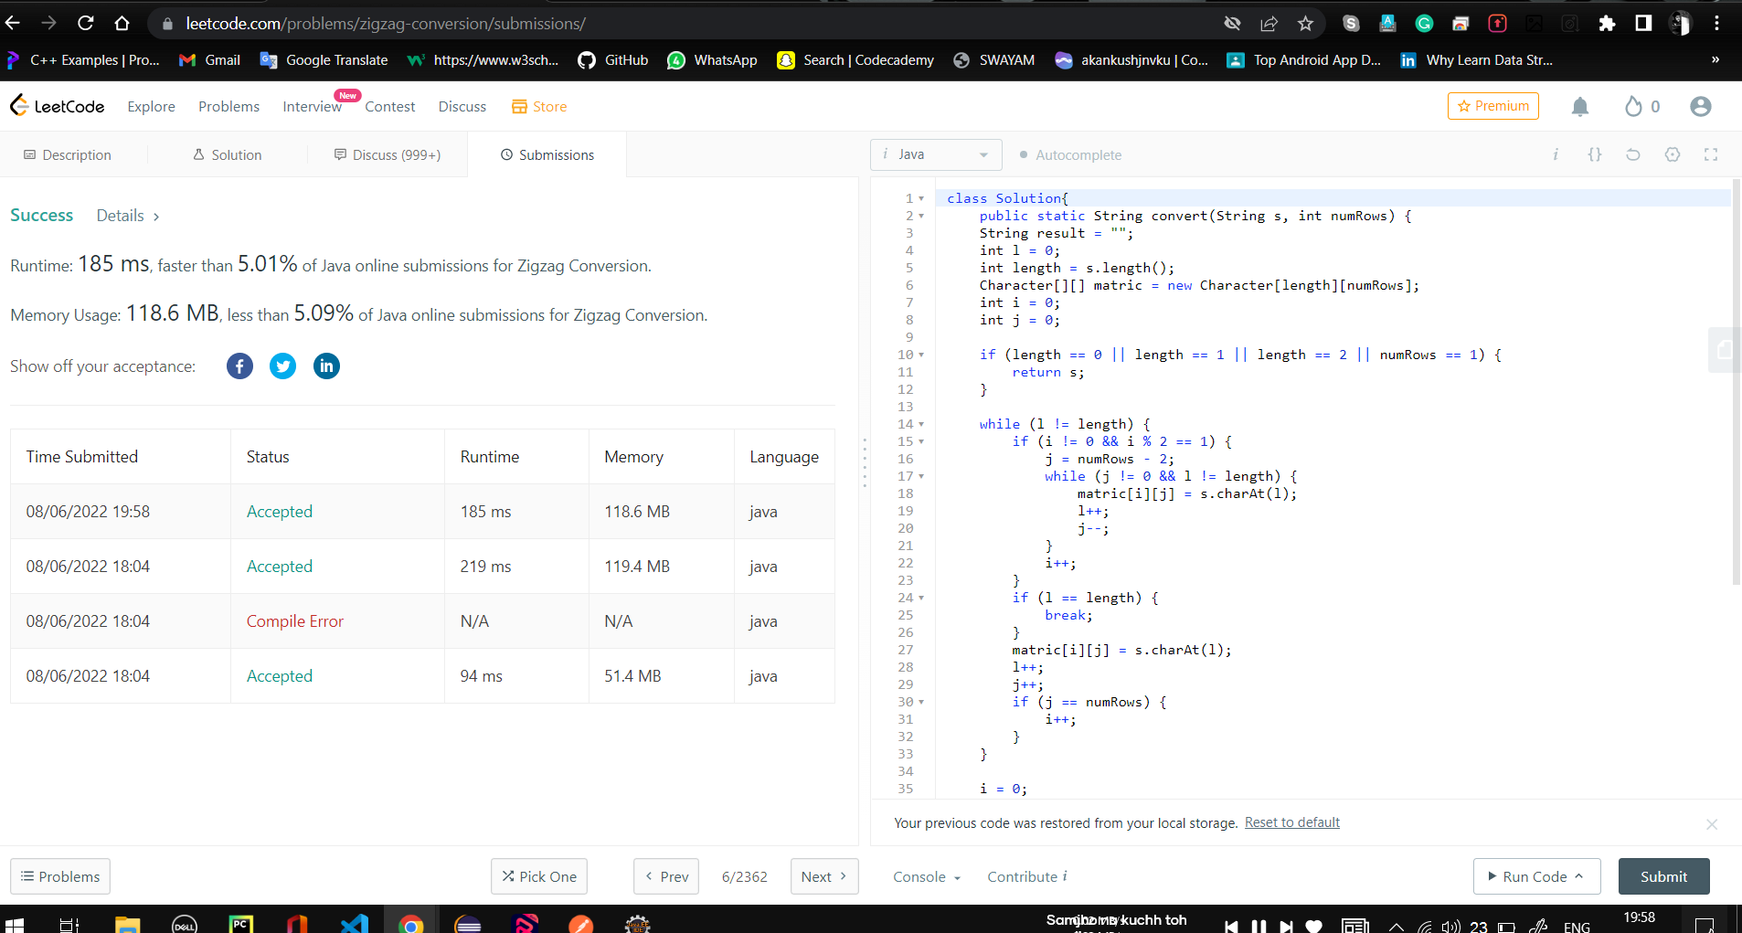1742x933 pixels.
Task: Expand the Console panel
Action: point(927,876)
